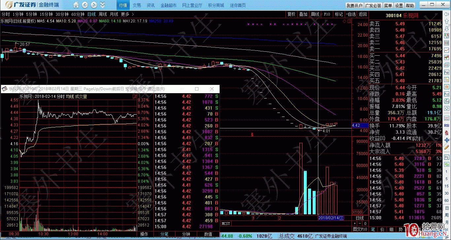Expand the double-chevron down icon in toolbar
The width and height of the screenshot is (451, 240).
click(102, 5)
